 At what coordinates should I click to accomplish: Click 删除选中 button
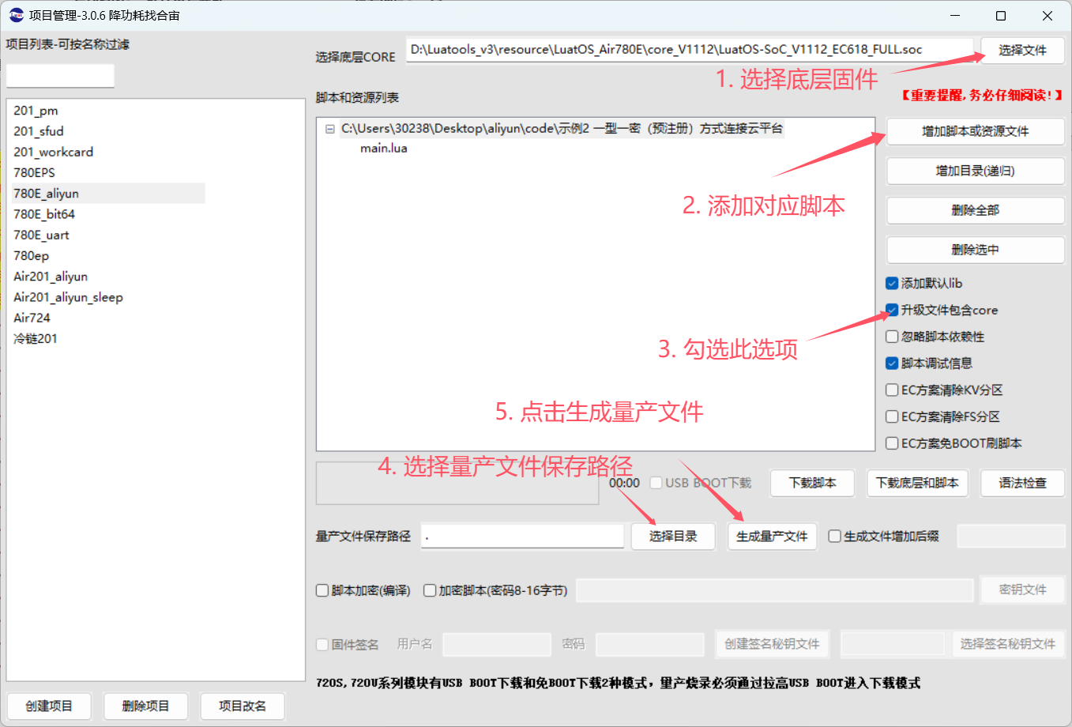click(976, 250)
